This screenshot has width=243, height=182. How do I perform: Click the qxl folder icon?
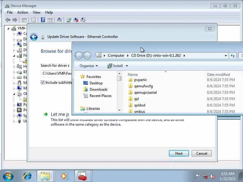(x=131, y=99)
